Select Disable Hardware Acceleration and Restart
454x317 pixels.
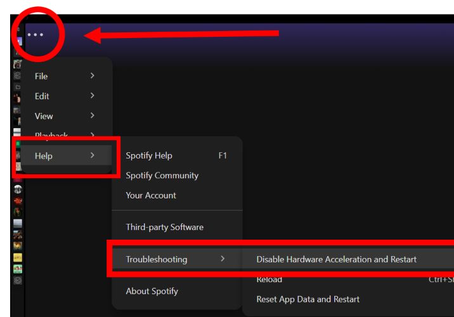(x=349, y=259)
